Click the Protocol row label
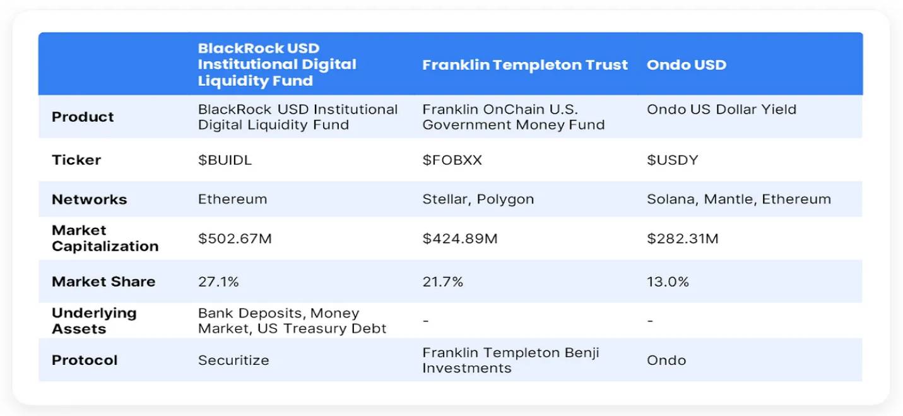 [x=85, y=360]
